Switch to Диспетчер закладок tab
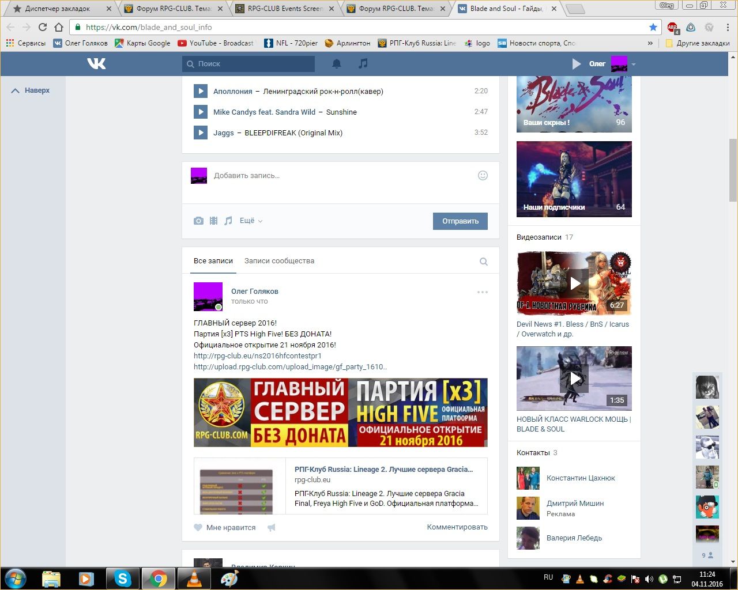 coord(58,9)
